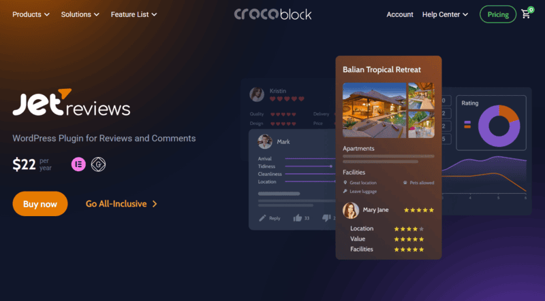The height and width of the screenshot is (301, 545).
Task: Expand the Help Center menu
Action: (x=445, y=14)
